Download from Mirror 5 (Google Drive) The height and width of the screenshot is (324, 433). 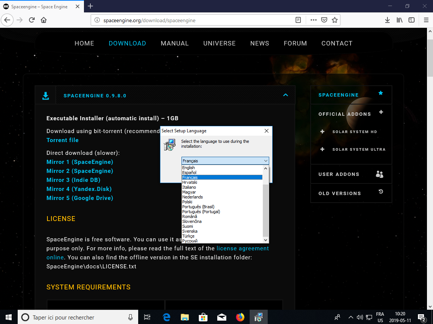pos(80,198)
